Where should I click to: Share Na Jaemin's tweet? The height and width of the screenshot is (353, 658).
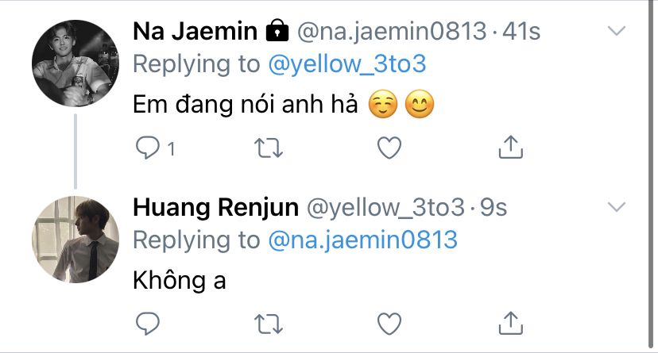click(x=509, y=147)
